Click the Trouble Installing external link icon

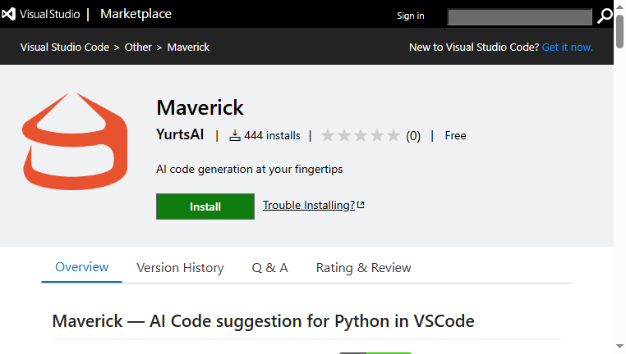tap(361, 205)
